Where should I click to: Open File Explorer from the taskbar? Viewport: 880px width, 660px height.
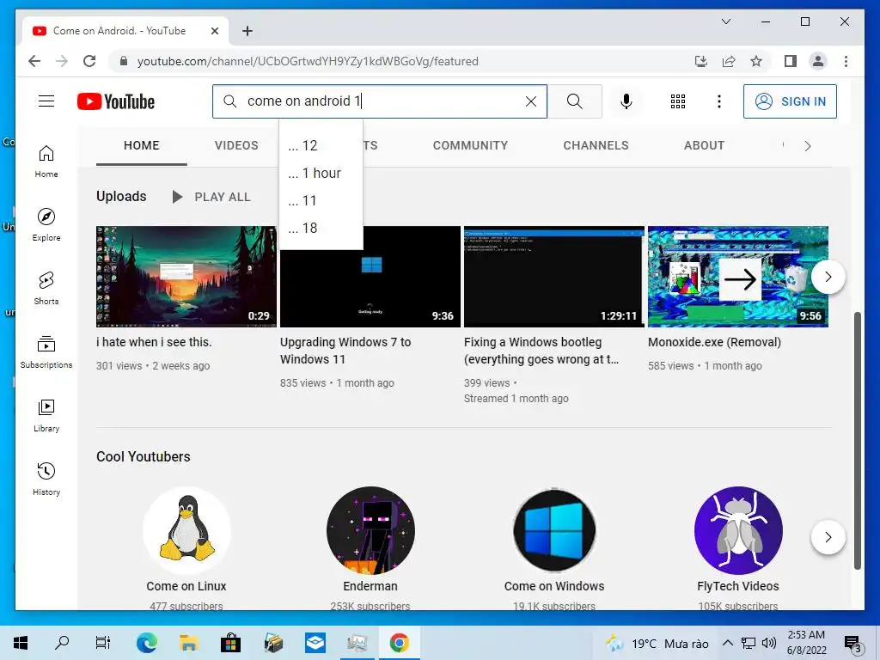point(188,643)
